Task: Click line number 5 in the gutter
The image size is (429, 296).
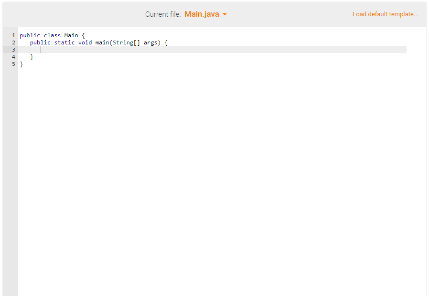Action: click(13, 63)
